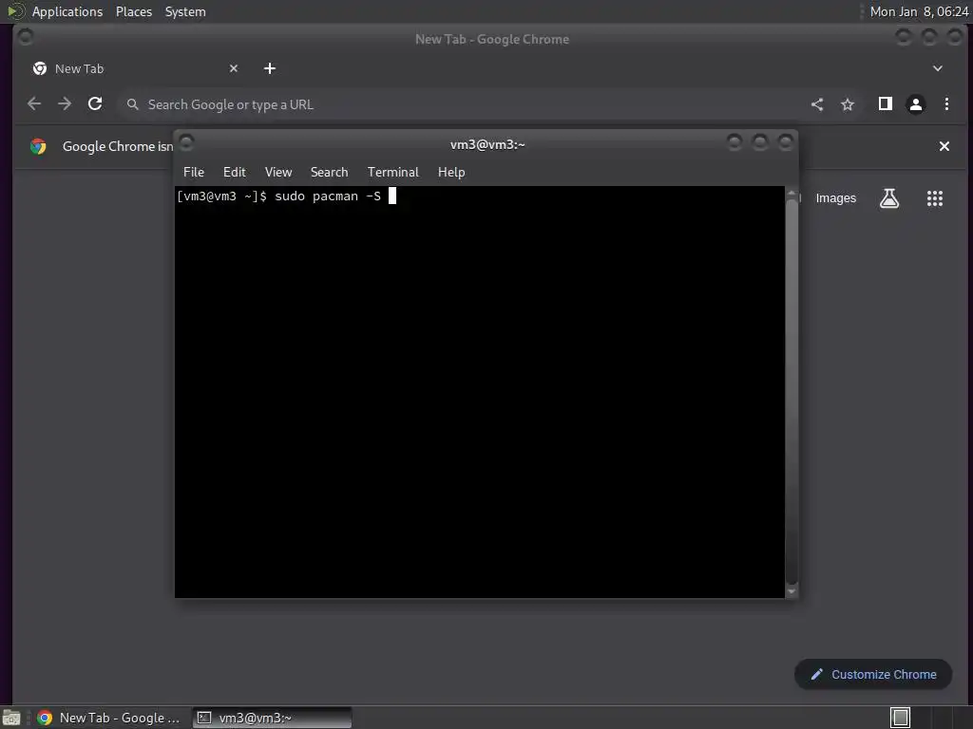Image resolution: width=973 pixels, height=729 pixels.
Task: Open a new Chrome tab with plus
Action: pos(269,68)
